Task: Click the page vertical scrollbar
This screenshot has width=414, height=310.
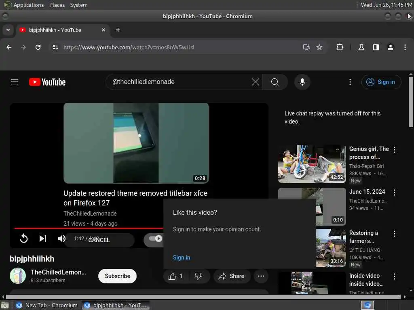Action: coord(411,101)
